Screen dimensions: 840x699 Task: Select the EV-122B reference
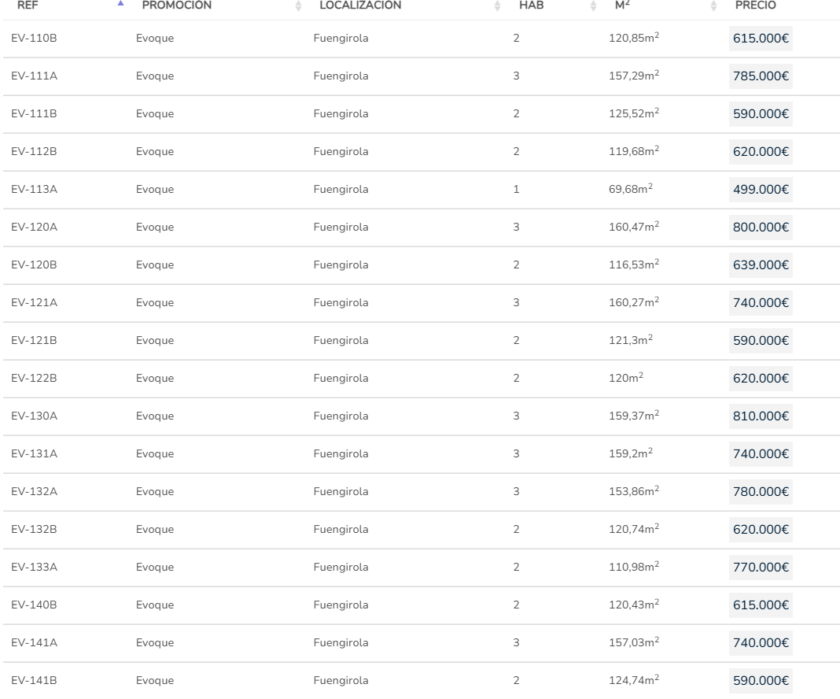34,379
